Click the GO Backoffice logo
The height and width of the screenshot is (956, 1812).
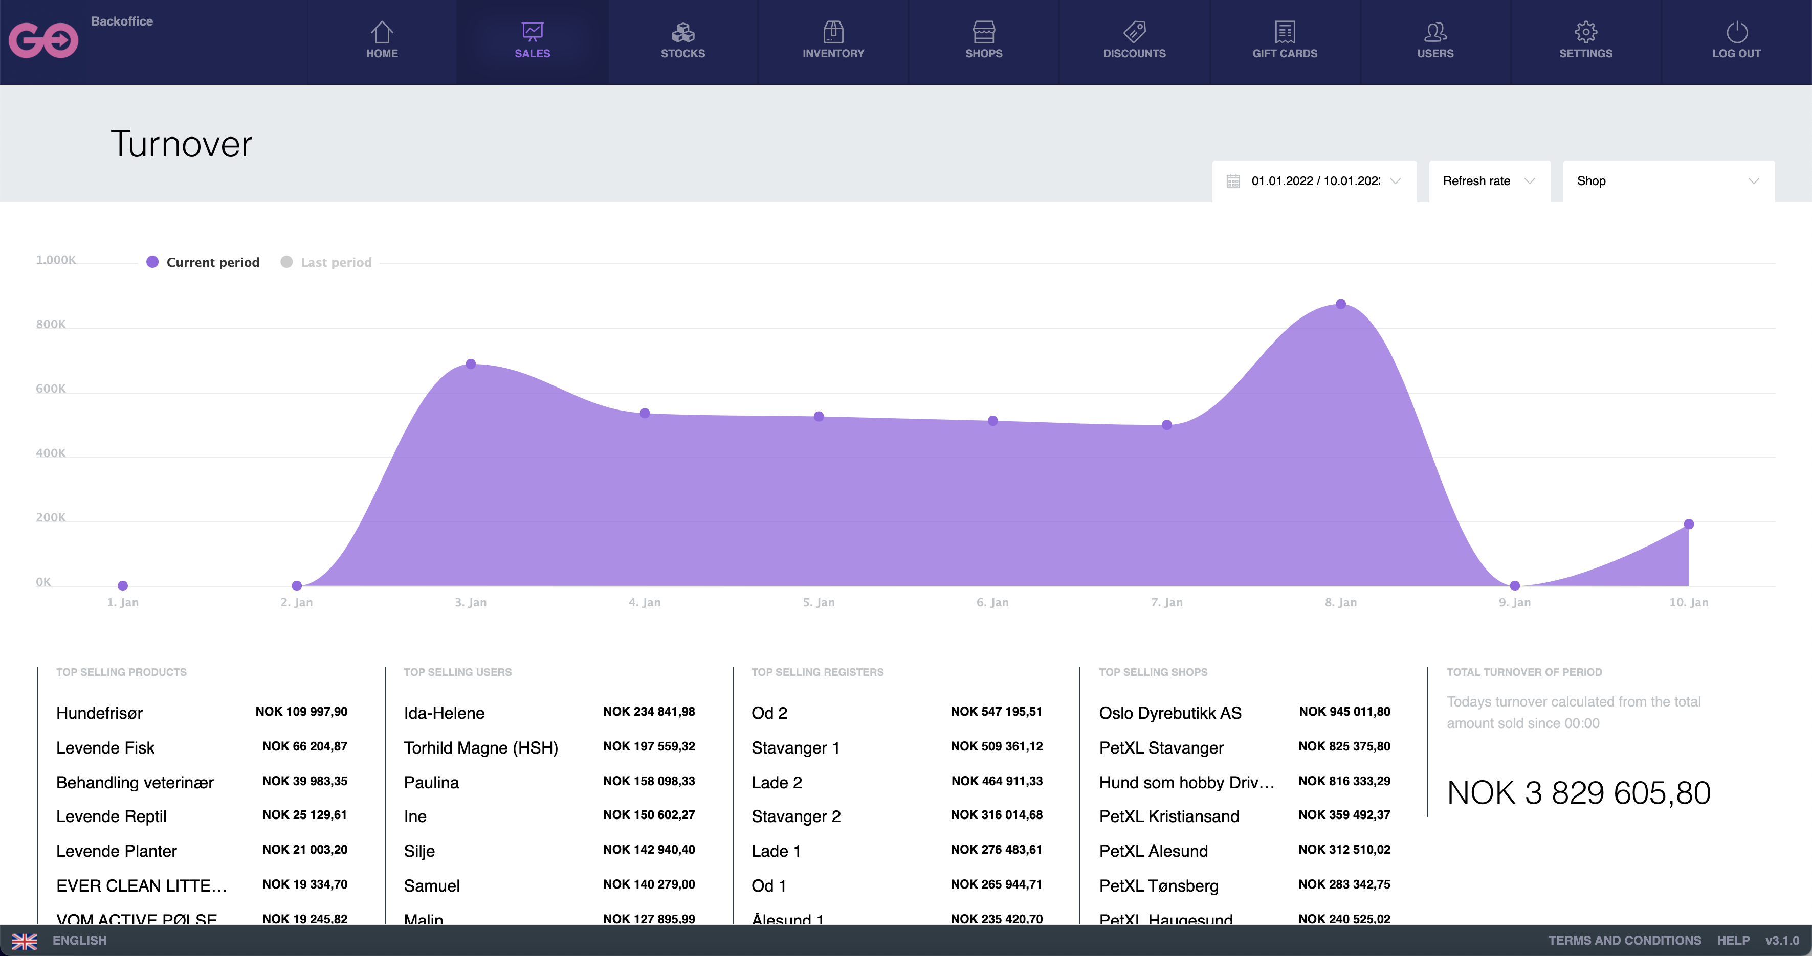[x=43, y=40]
